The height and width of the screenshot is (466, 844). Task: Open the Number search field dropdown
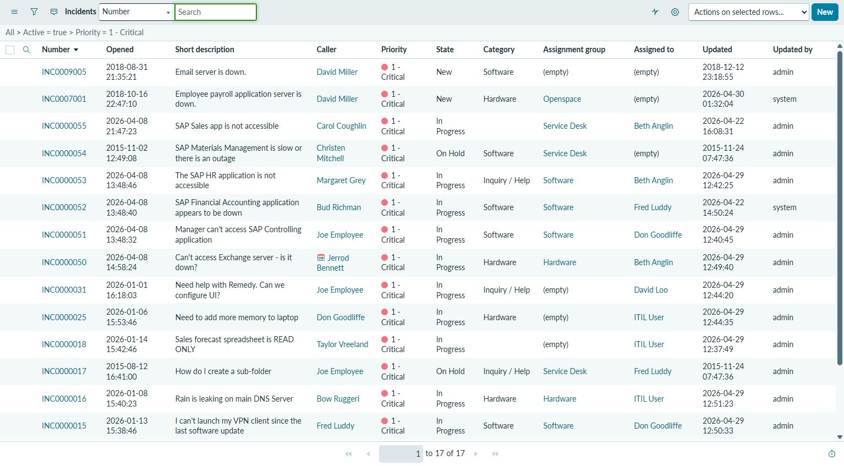click(136, 12)
